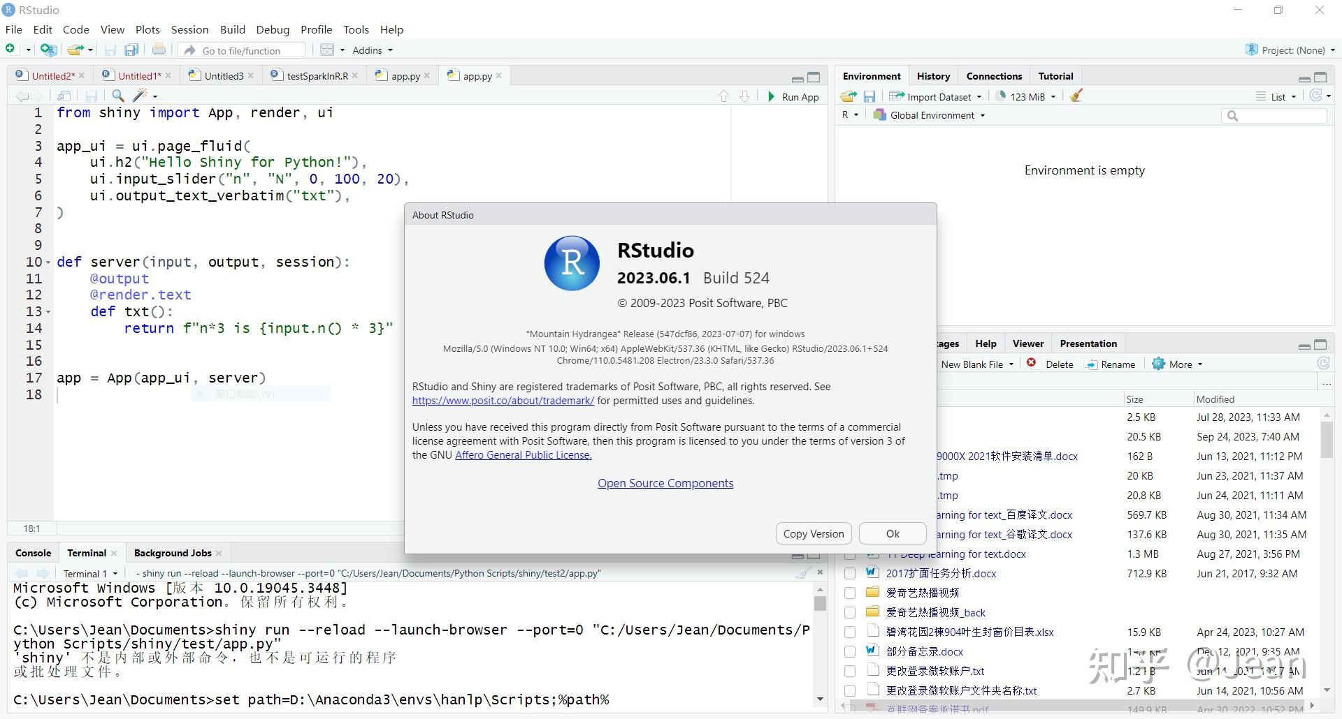Screen dimensions: 1342x719
Task: Open the New File dropdown arrow
Action: (x=28, y=50)
